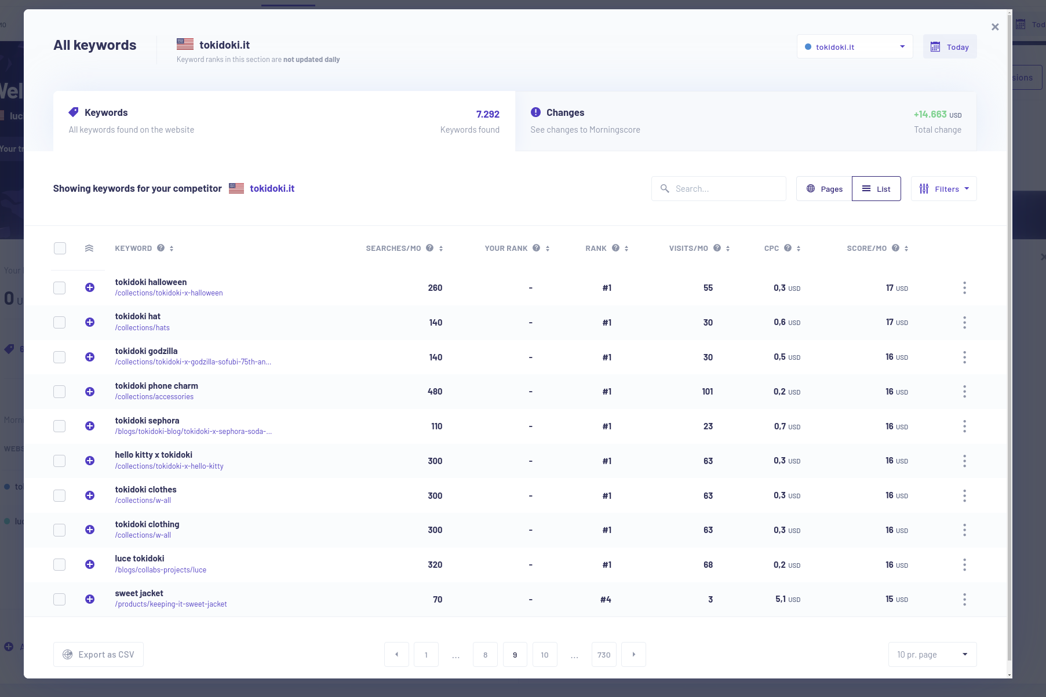The image size is (1046, 697).
Task: Check the tokidoki phone charm row checkbox
Action: (x=60, y=392)
